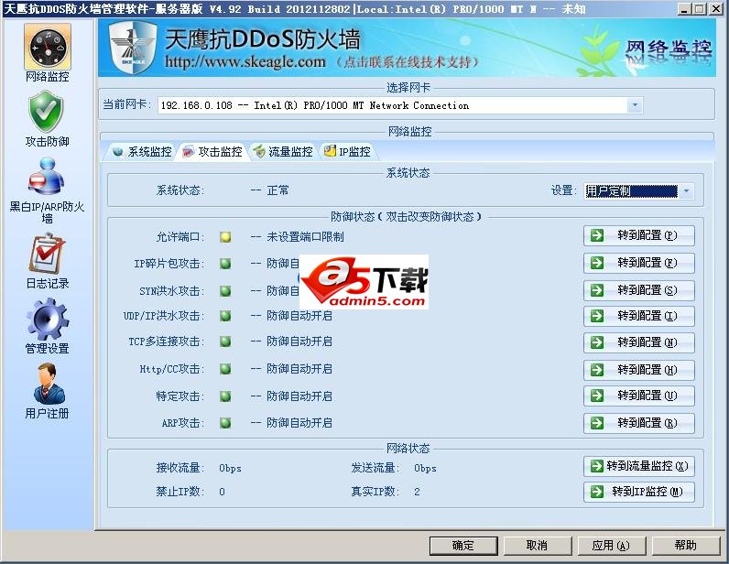Screen dimensions: 729x564
Task: Open the 网络监控 sidebar gauge icon
Action: [48, 48]
